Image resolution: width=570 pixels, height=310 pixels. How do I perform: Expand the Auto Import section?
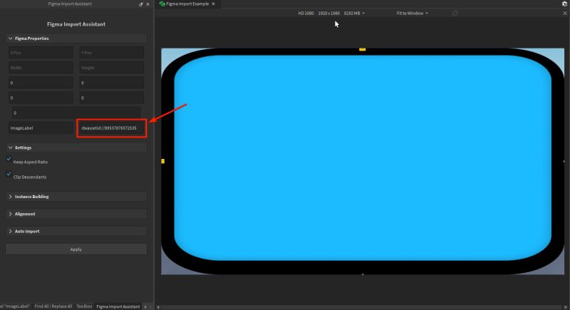click(76, 231)
